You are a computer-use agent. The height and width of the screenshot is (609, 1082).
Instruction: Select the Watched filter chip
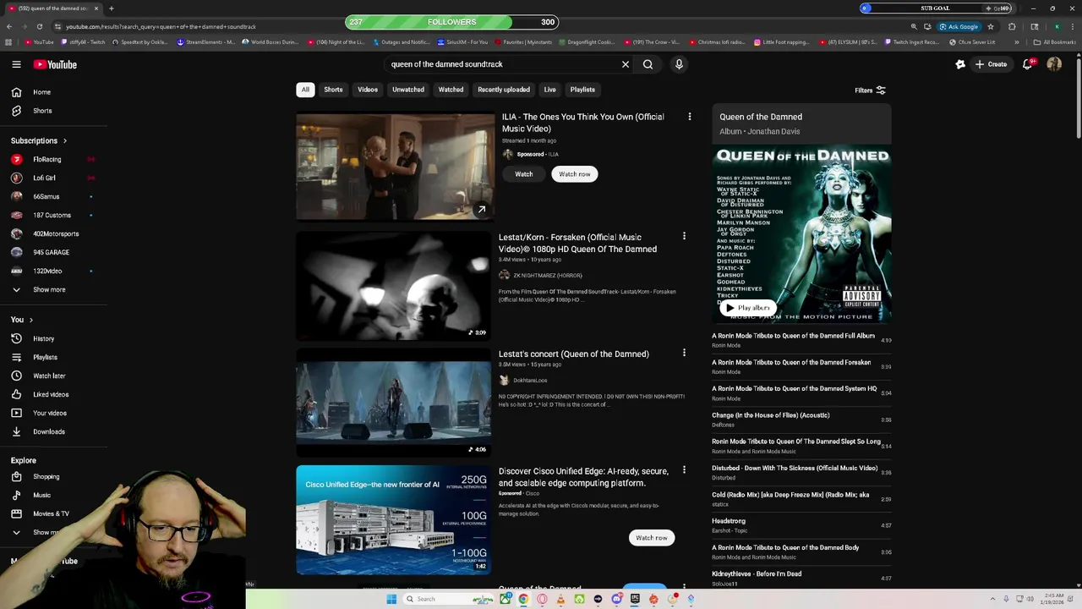(x=451, y=90)
